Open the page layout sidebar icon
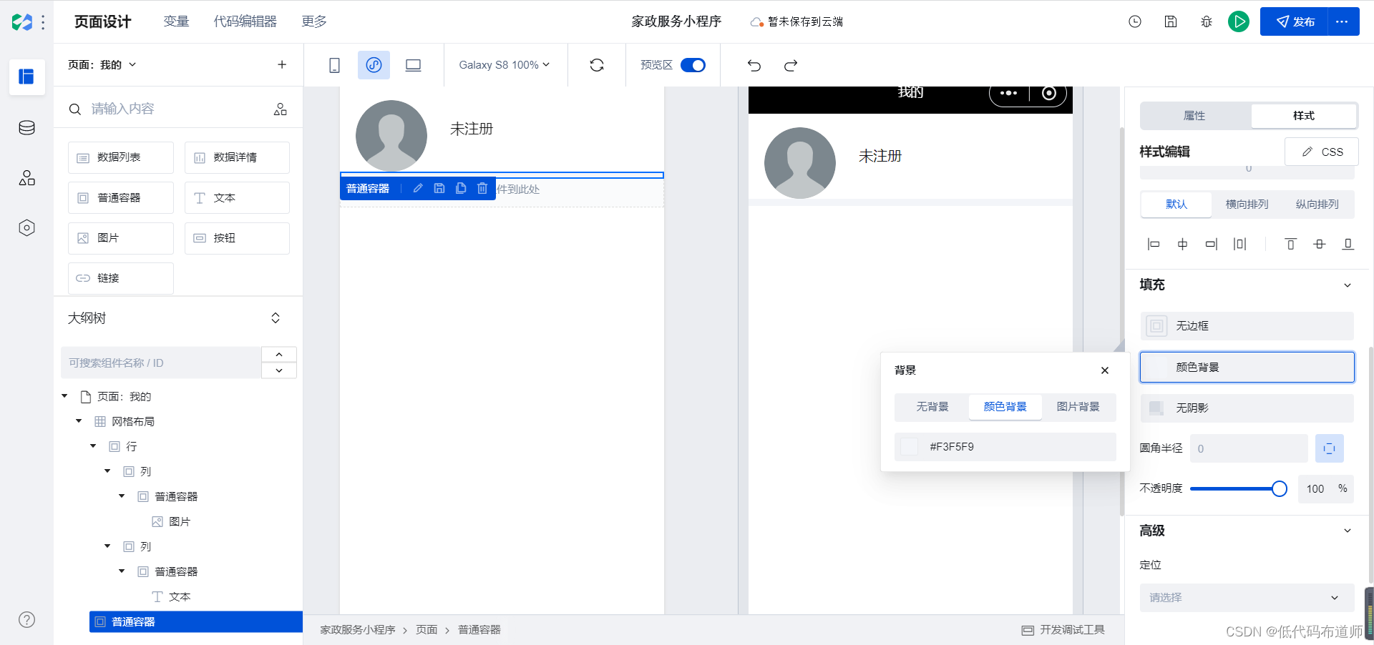This screenshot has height=645, width=1374. 27,77
